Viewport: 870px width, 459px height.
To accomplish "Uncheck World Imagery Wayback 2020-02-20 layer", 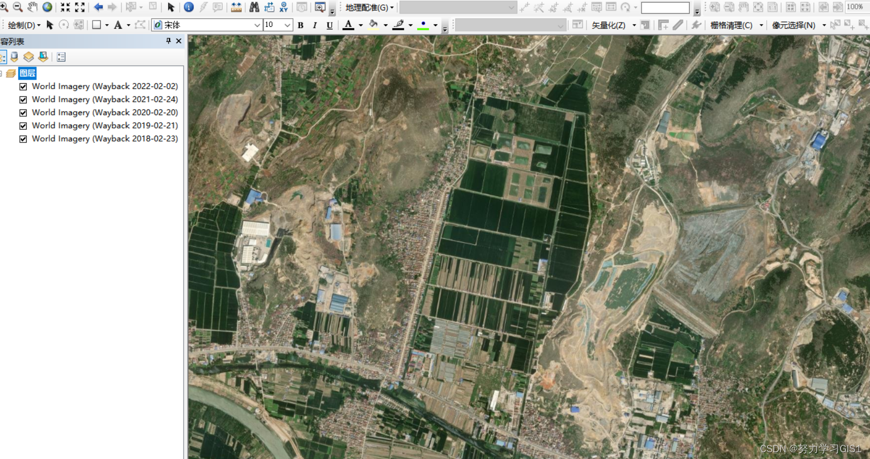I will pyautogui.click(x=23, y=113).
